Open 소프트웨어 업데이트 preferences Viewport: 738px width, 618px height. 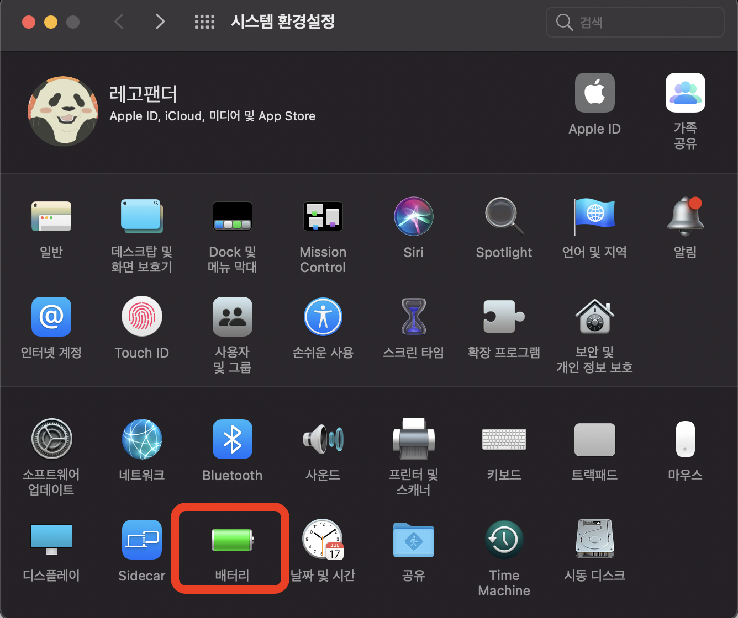click(51, 439)
